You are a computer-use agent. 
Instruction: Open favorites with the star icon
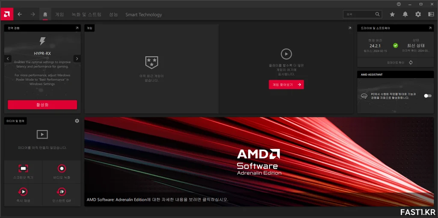pyautogui.click(x=392, y=14)
